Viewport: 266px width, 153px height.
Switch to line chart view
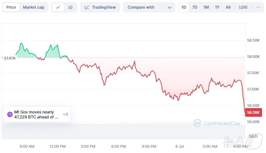point(58,7)
